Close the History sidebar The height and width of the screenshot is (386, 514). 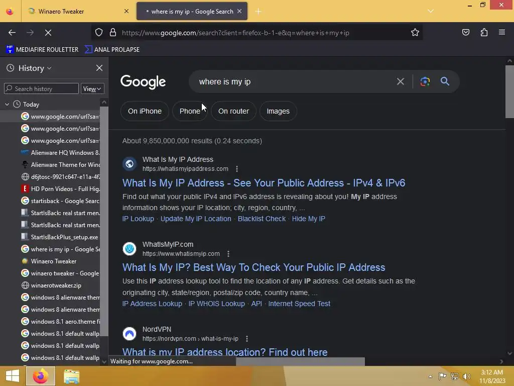point(99,68)
